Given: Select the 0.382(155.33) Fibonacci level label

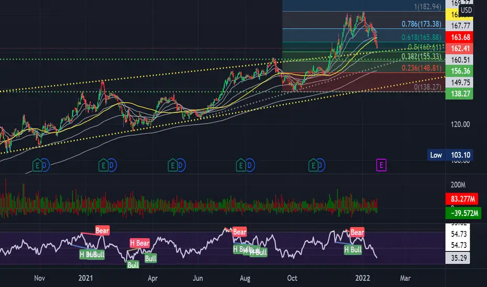Looking at the screenshot, I should pos(421,56).
